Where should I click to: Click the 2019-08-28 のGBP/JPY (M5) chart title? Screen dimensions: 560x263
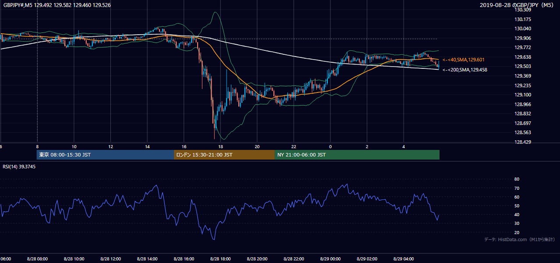tap(517, 5)
